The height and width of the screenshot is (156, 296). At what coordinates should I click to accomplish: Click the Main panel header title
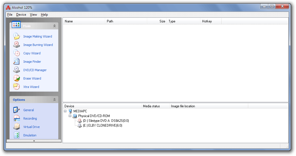(27, 26)
